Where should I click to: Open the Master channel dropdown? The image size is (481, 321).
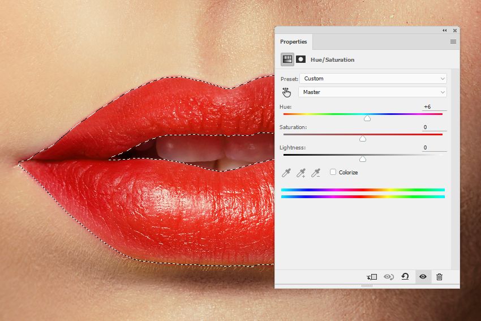point(372,92)
